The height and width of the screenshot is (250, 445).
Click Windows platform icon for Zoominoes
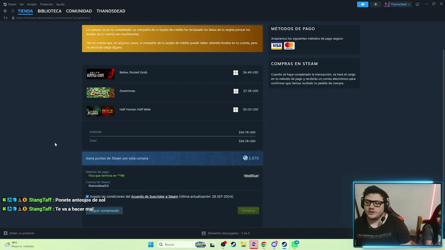tap(236, 91)
